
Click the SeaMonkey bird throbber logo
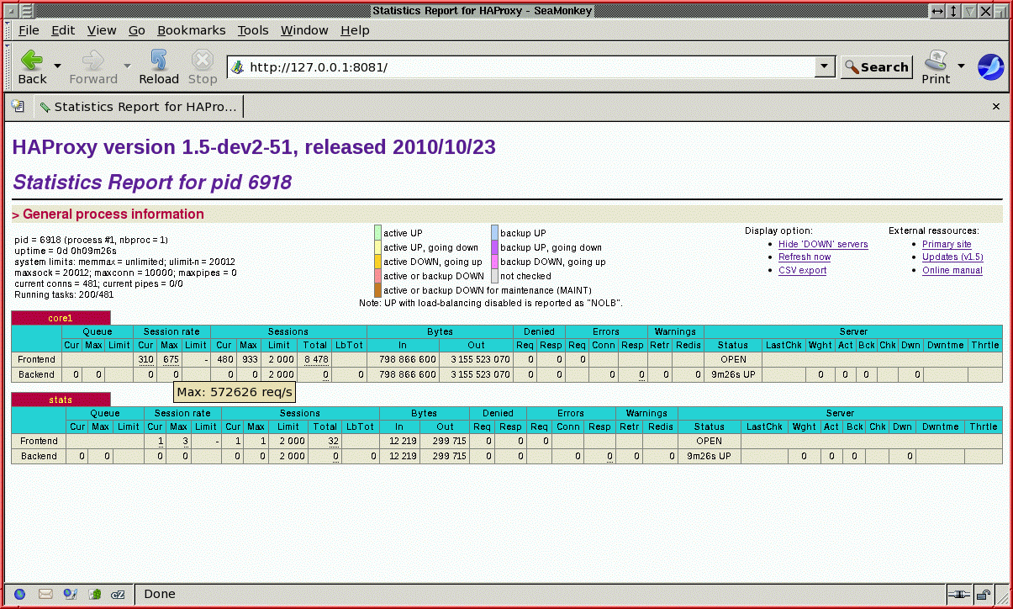991,66
